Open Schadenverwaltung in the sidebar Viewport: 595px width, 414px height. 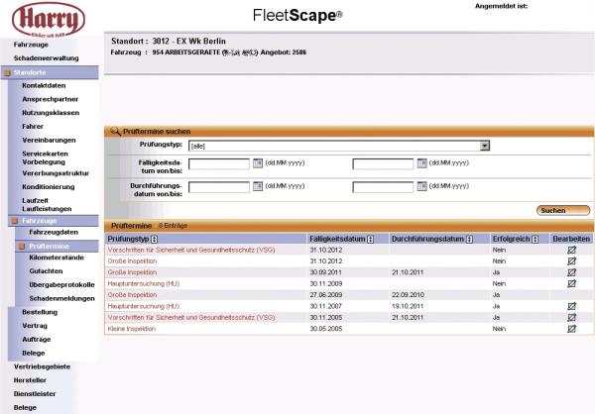pos(47,58)
